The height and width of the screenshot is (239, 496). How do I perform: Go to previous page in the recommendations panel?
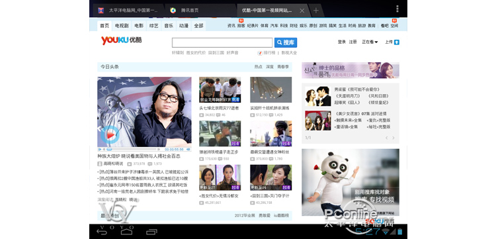[386, 138]
